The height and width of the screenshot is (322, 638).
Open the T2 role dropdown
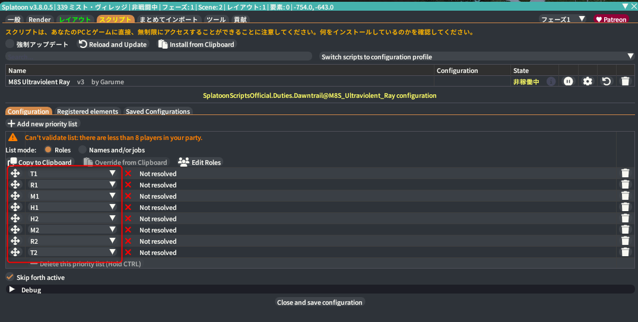click(x=72, y=252)
